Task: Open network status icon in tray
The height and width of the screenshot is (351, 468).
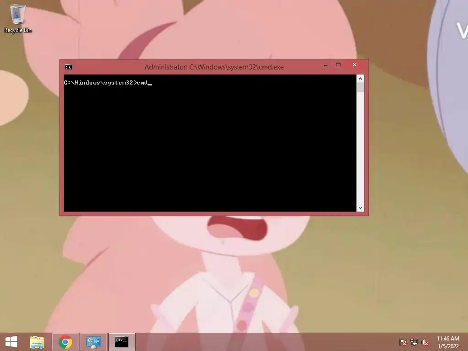Action: click(x=414, y=342)
